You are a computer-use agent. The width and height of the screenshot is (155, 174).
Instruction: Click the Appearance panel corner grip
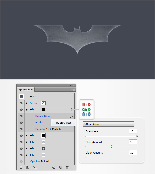(74, 168)
